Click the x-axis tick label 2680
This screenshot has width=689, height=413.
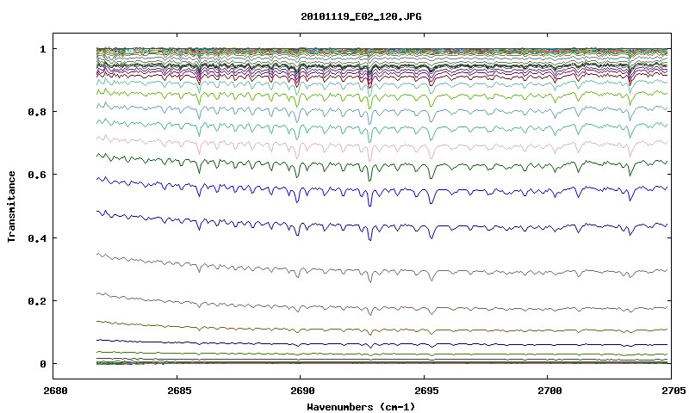point(55,391)
